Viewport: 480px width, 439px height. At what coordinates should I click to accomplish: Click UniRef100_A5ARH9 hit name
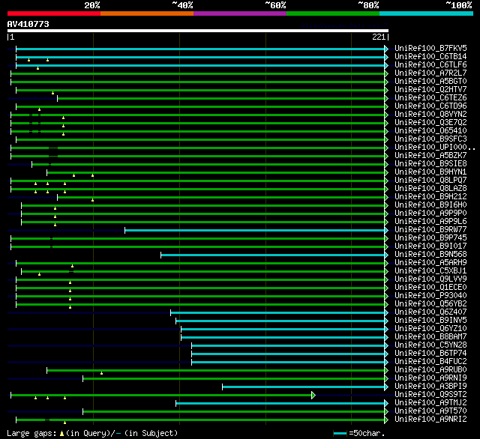(430, 263)
